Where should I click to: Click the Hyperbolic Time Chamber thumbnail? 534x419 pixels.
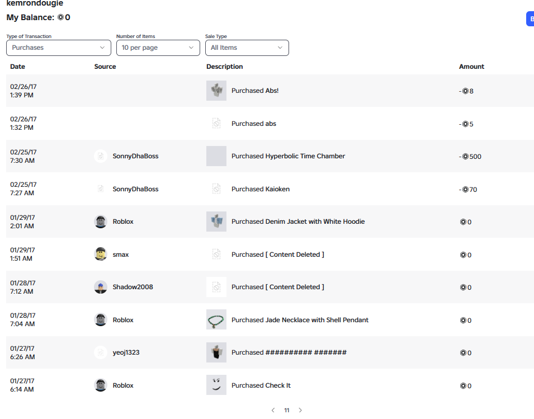pos(216,156)
